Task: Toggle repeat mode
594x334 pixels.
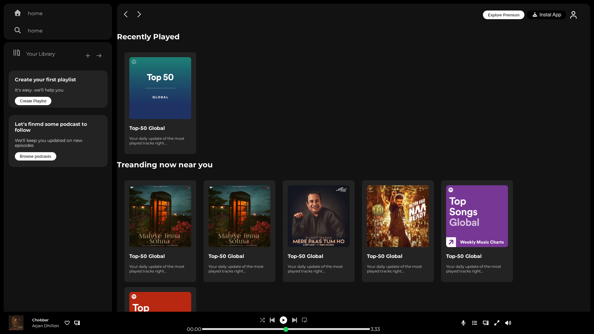Action: (304, 320)
